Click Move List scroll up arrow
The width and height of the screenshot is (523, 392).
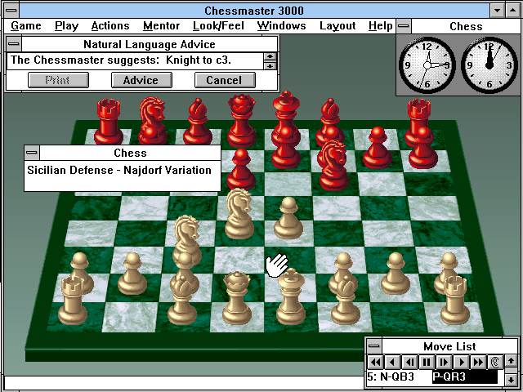pos(512,361)
